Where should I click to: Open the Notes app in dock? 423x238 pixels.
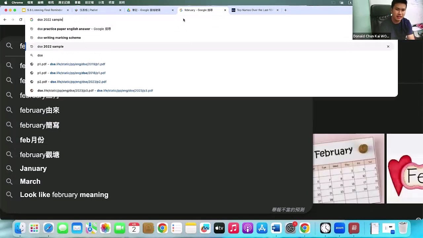(x=191, y=228)
